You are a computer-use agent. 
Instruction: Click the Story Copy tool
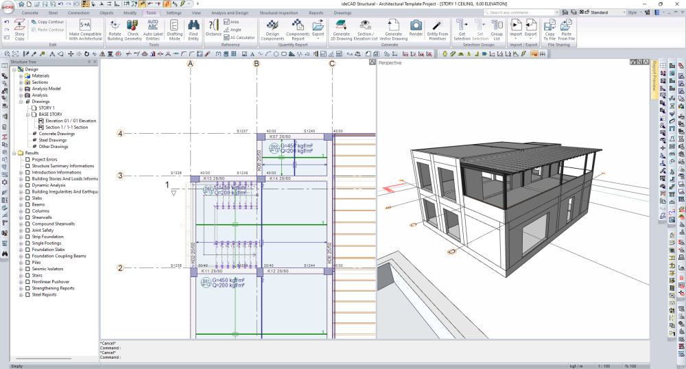pos(19,29)
